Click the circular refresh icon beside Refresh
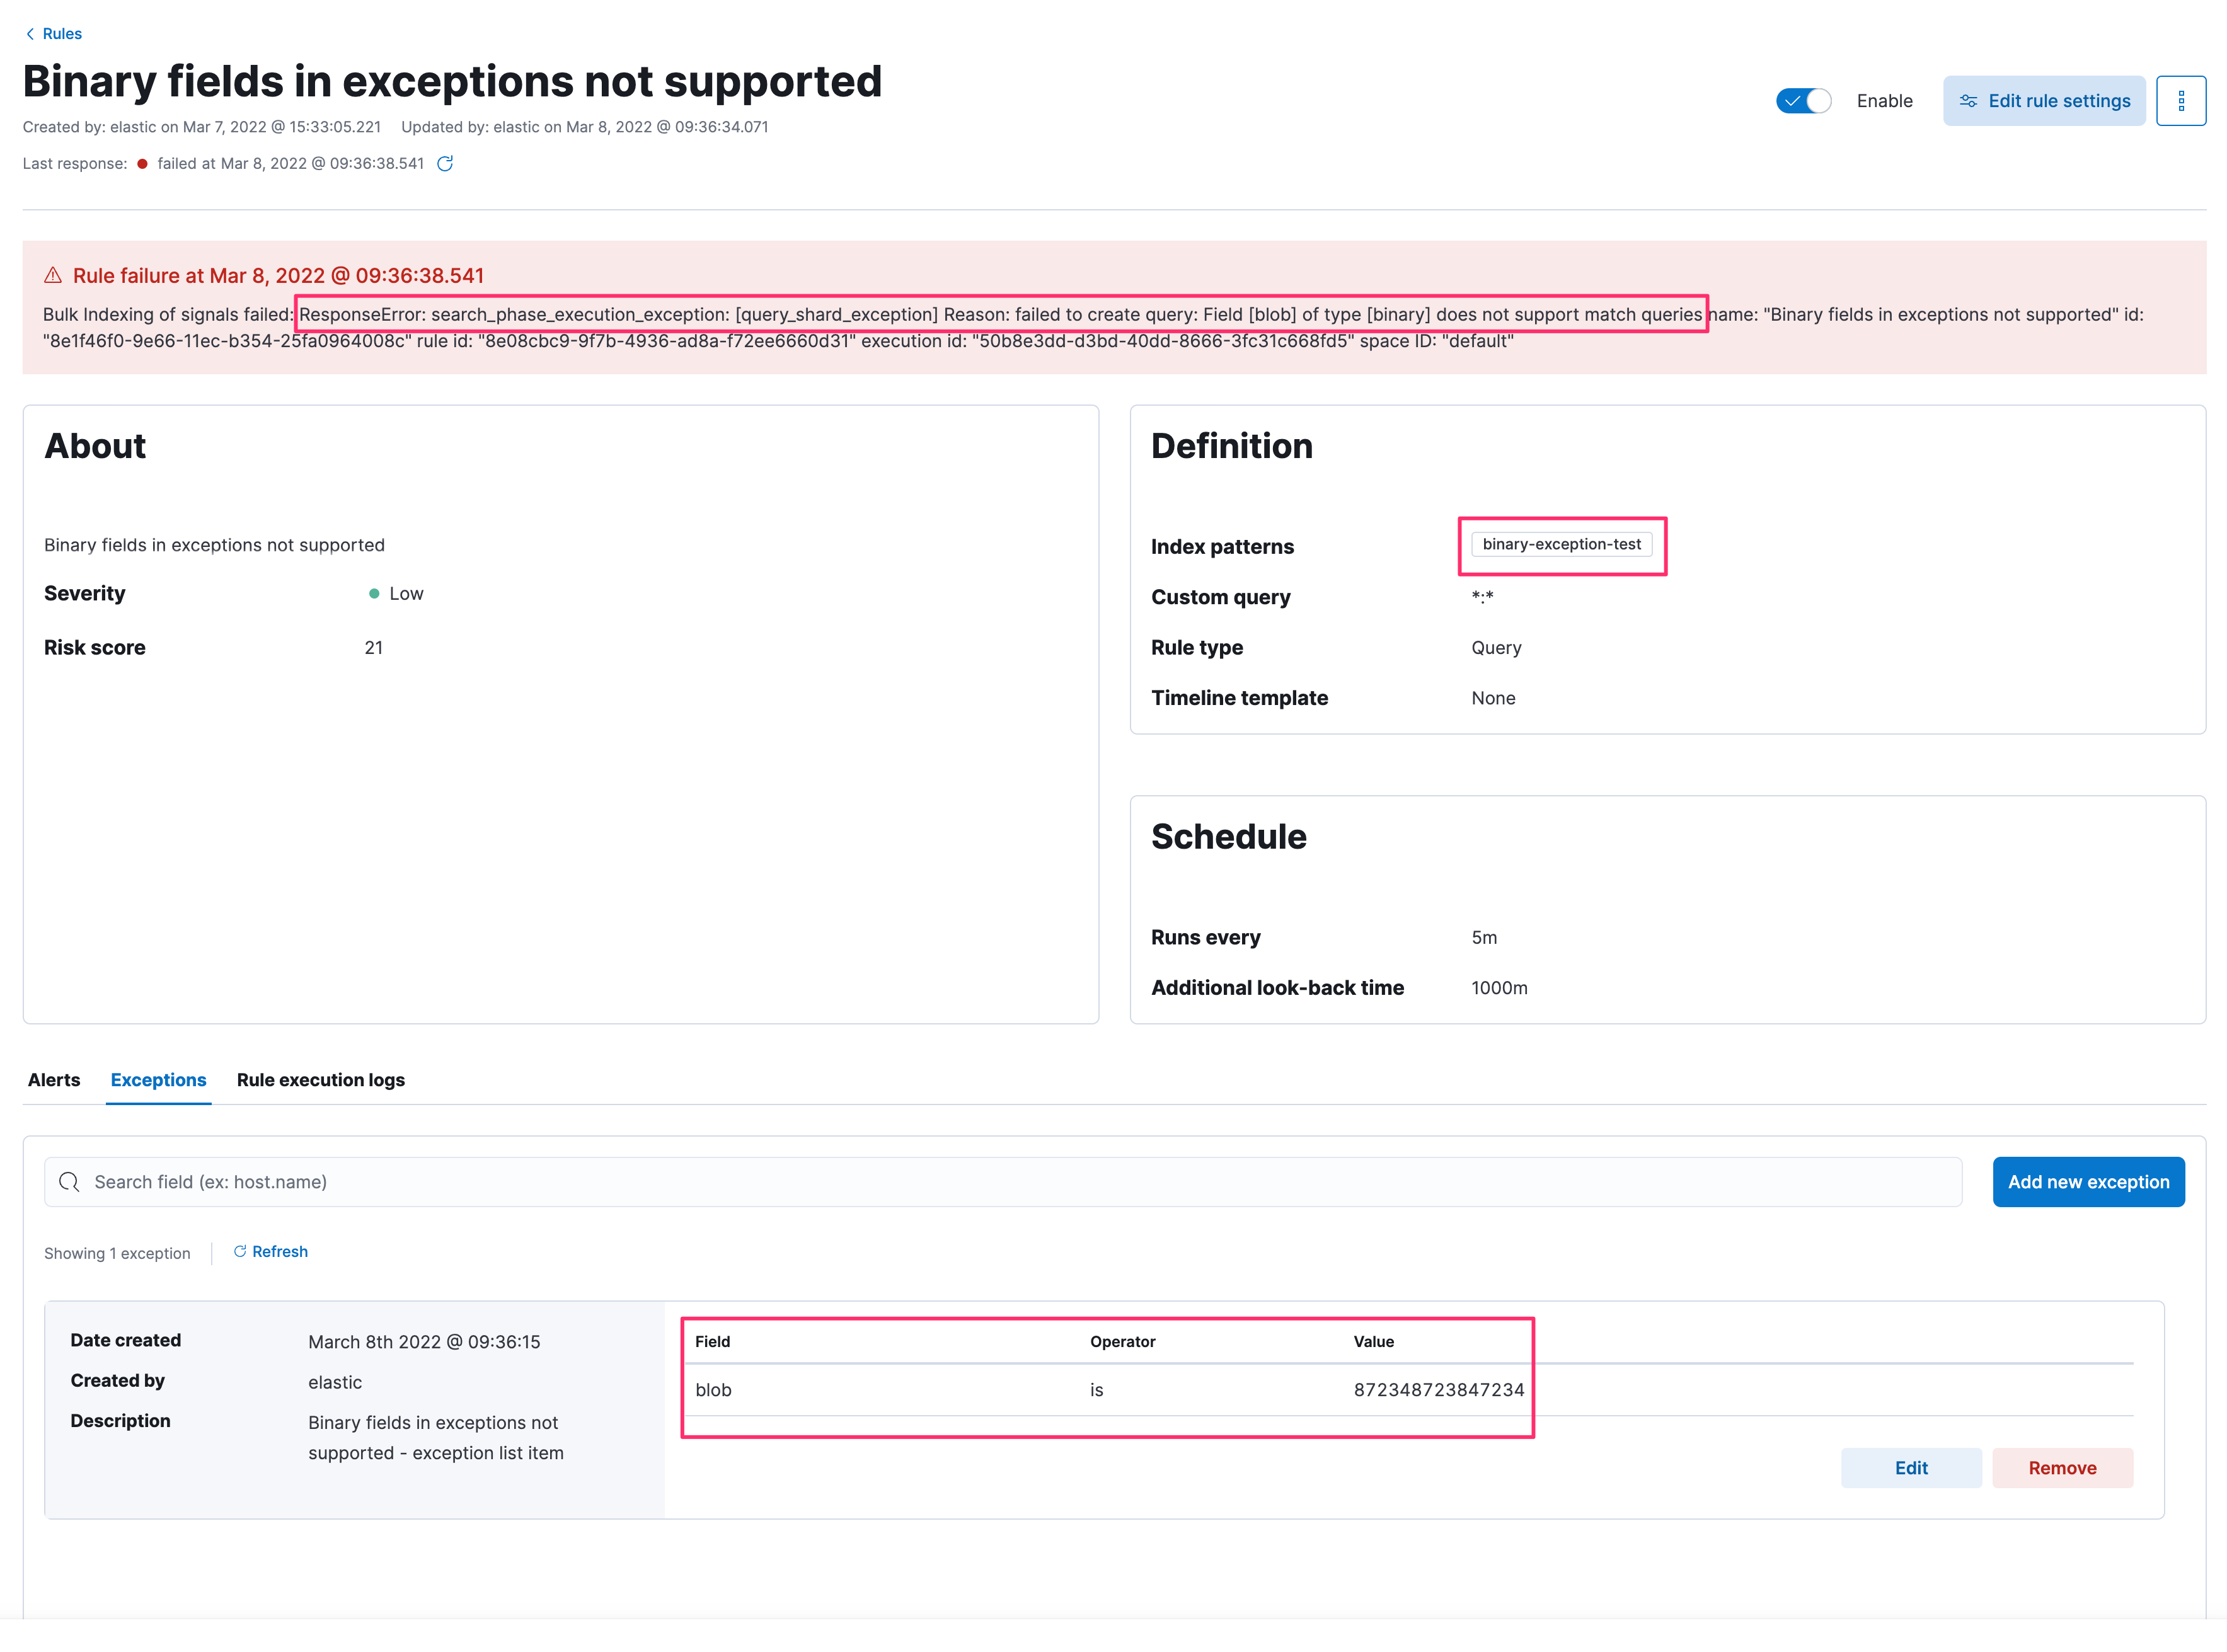2227x1652 pixels. 239,1251
